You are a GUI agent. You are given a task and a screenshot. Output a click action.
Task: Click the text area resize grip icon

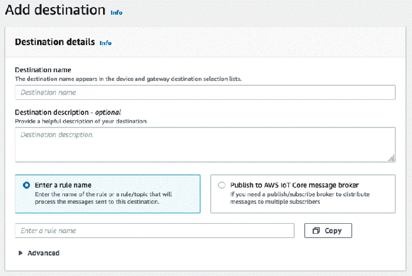[x=391, y=158]
